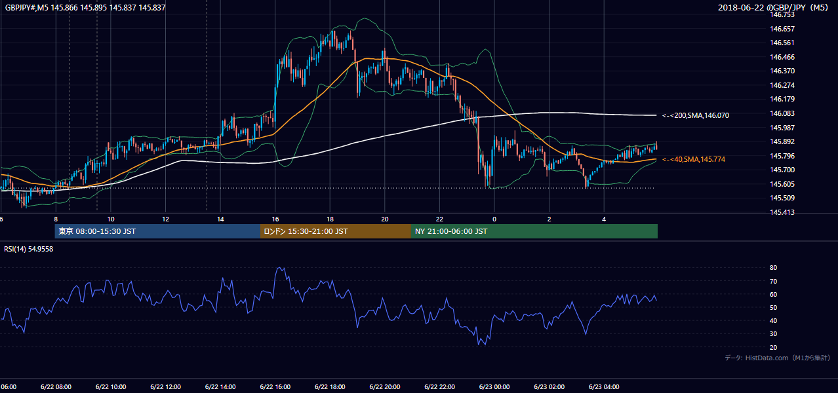Click hour label 2 under the price chart
838x393 pixels.
[x=549, y=219]
